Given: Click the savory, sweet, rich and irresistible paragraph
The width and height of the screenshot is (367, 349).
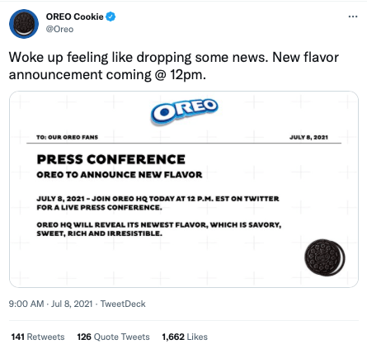Looking at the screenshot, I should [x=159, y=229].
